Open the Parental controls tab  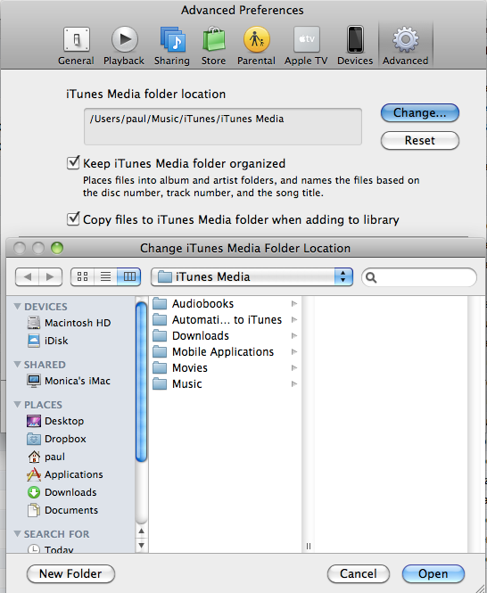tap(256, 46)
